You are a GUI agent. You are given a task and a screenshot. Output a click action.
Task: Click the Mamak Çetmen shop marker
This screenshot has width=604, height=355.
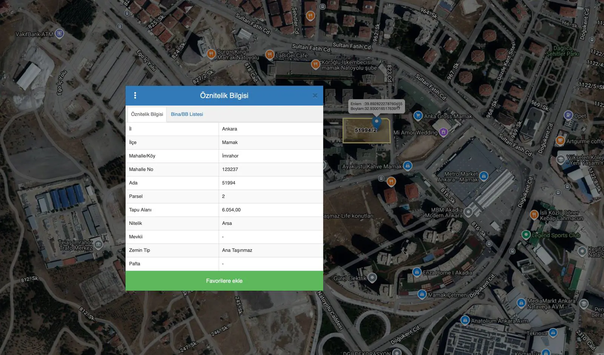422,294
